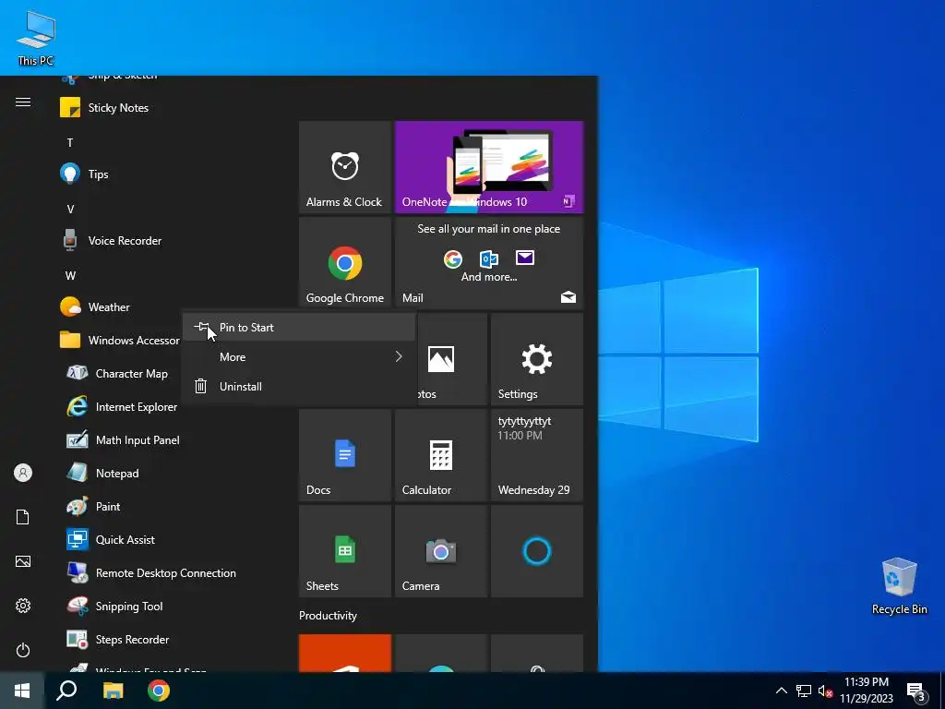Launch Voice Recorder app
The height and width of the screenshot is (709, 945).
(172, 241)
